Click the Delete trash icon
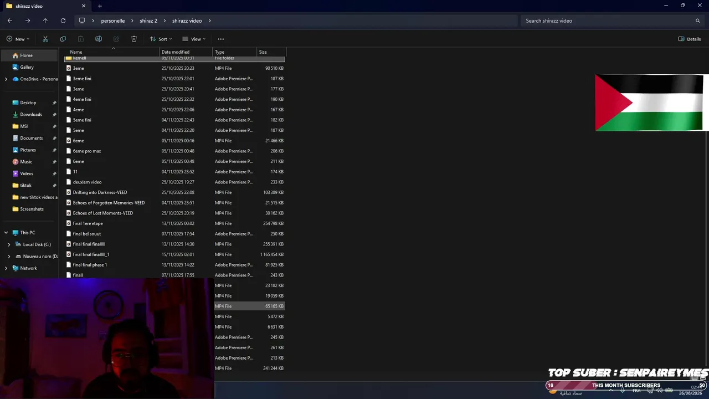The height and width of the screenshot is (399, 709). pos(134,39)
